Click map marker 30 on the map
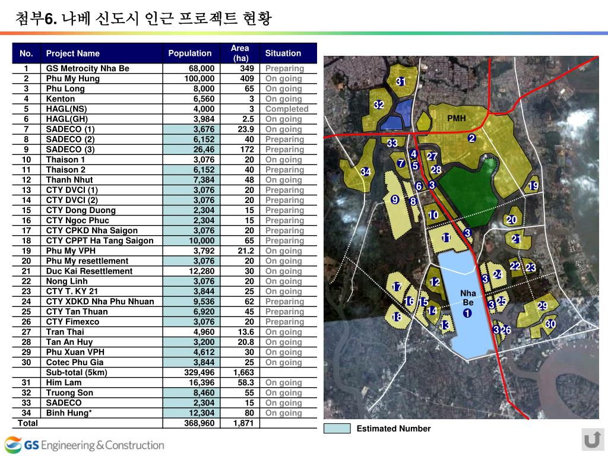The width and height of the screenshot is (608, 456). (550, 324)
